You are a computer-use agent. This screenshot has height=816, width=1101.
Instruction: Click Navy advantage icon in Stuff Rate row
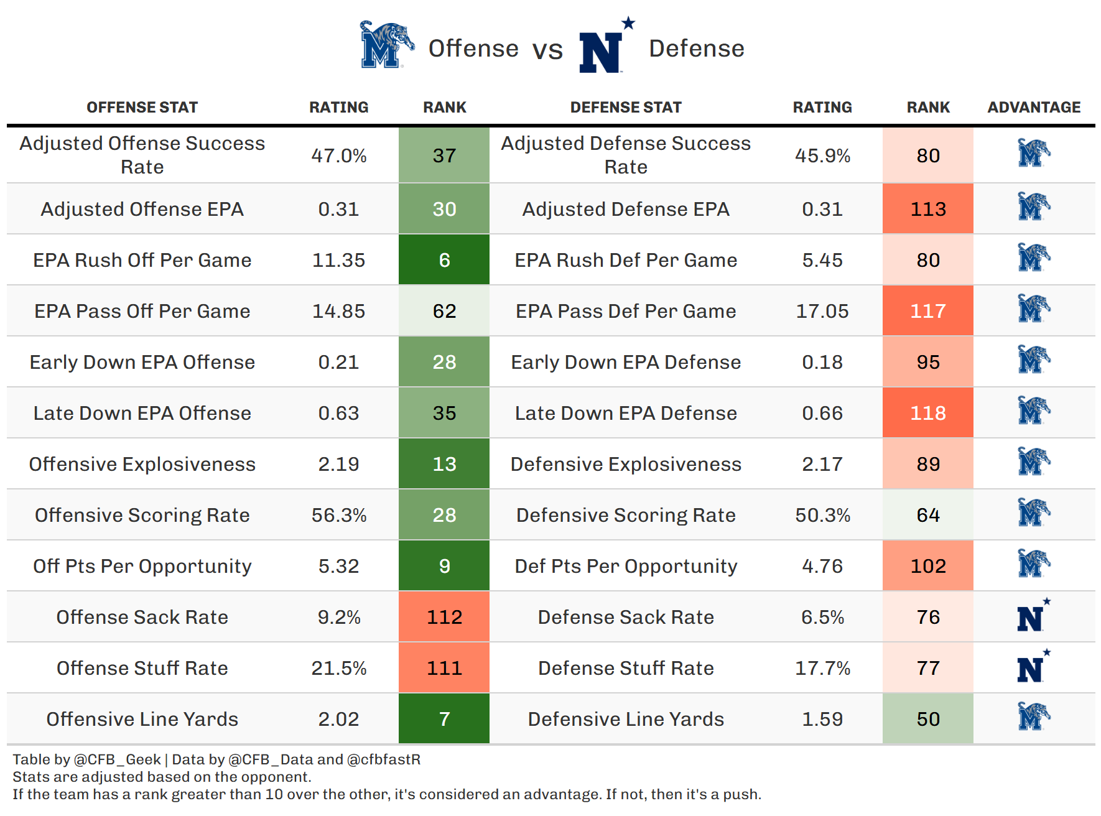(1033, 667)
